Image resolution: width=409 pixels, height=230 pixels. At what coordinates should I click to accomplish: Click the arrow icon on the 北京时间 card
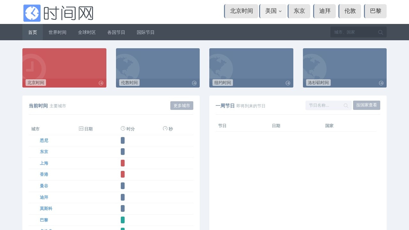(x=101, y=83)
